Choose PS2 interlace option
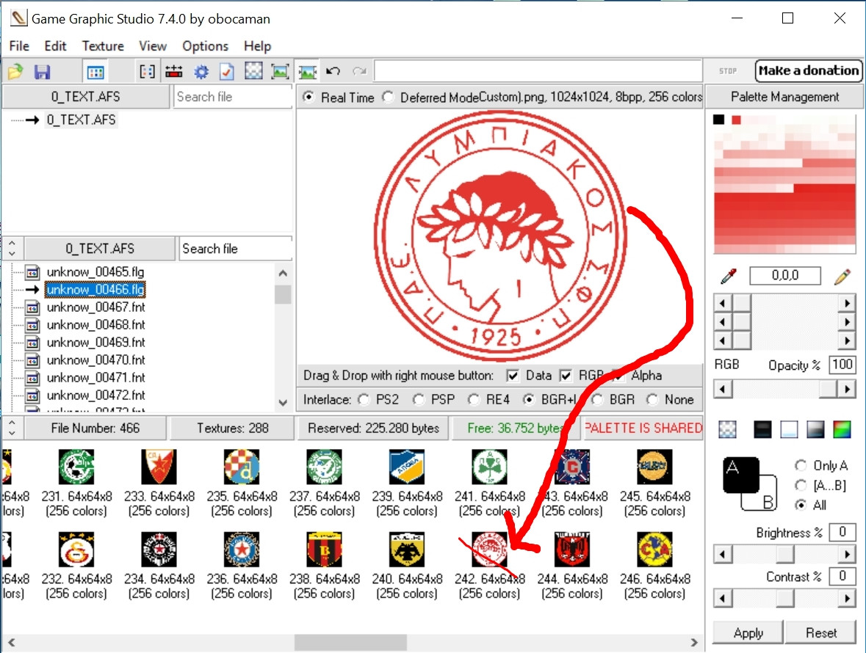Screen dimensions: 866x653 point(364,399)
